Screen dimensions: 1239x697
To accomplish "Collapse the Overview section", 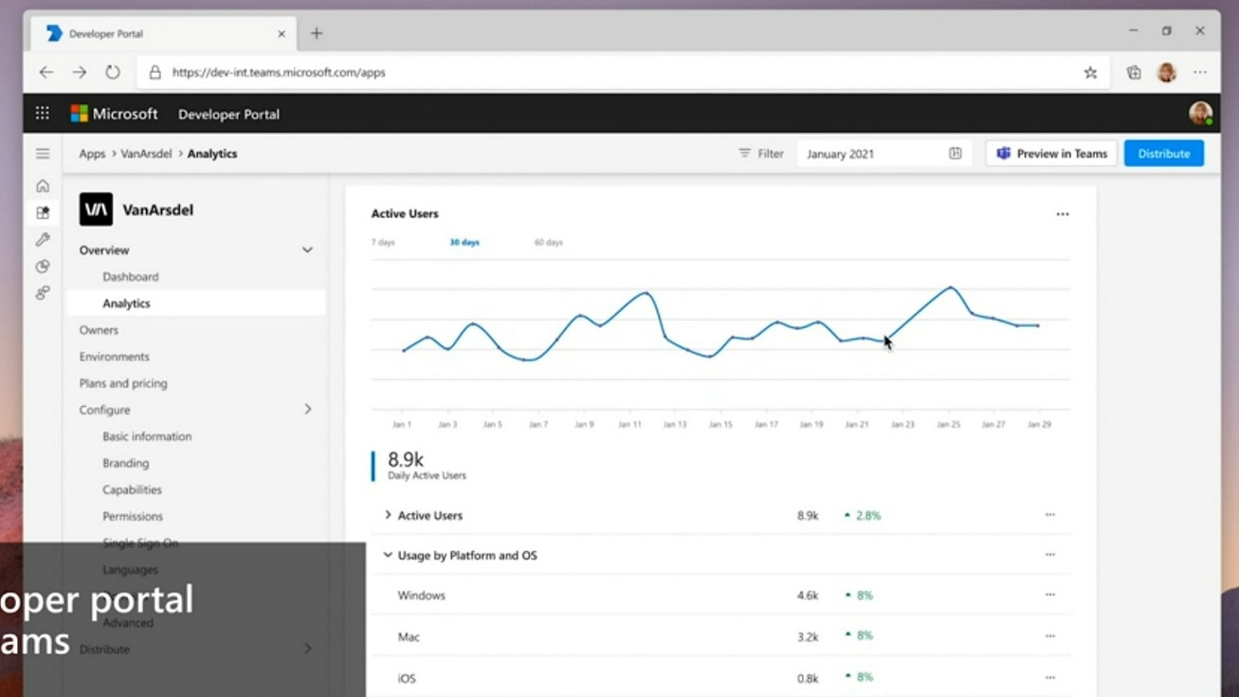I will [307, 250].
